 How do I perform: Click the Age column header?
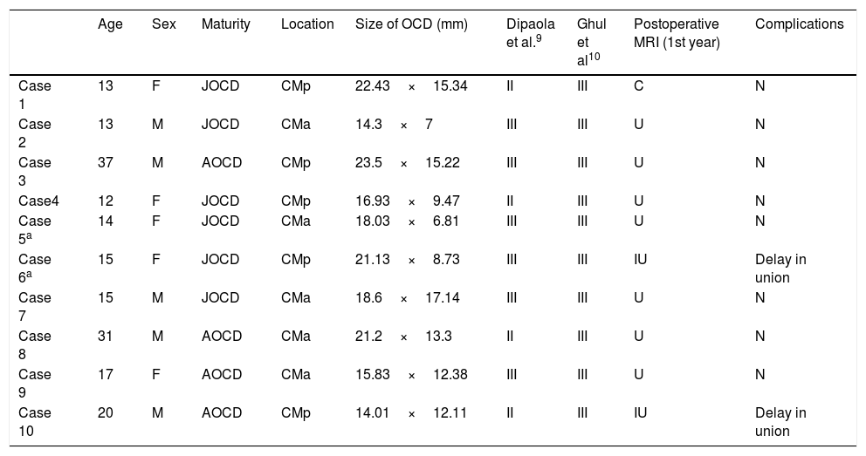coord(108,24)
